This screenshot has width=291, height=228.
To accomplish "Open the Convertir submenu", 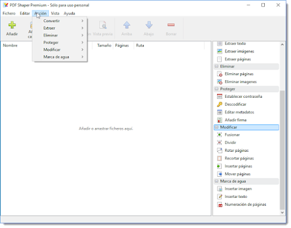I will [60, 21].
